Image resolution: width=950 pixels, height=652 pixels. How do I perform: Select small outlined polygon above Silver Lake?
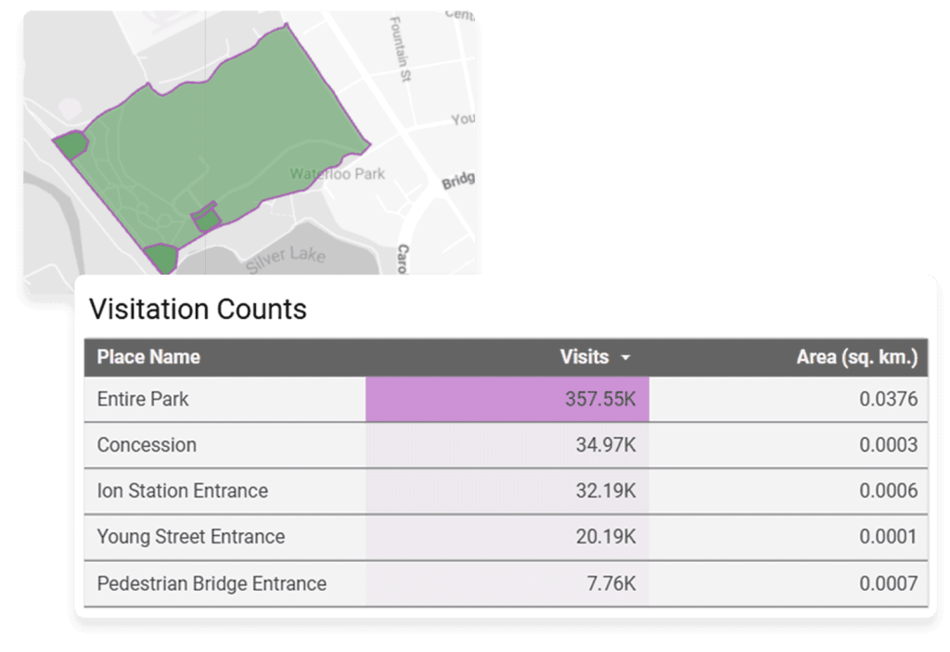pyautogui.click(x=206, y=219)
